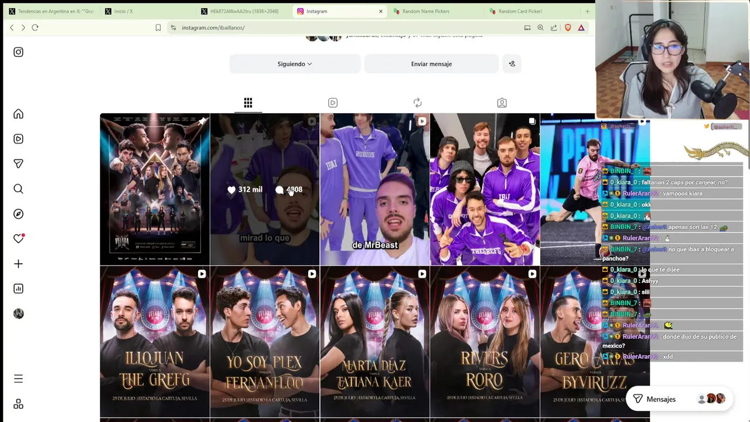Screen dimensions: 750x422
Task: Open Instagram home from logo icon
Action: point(18,52)
